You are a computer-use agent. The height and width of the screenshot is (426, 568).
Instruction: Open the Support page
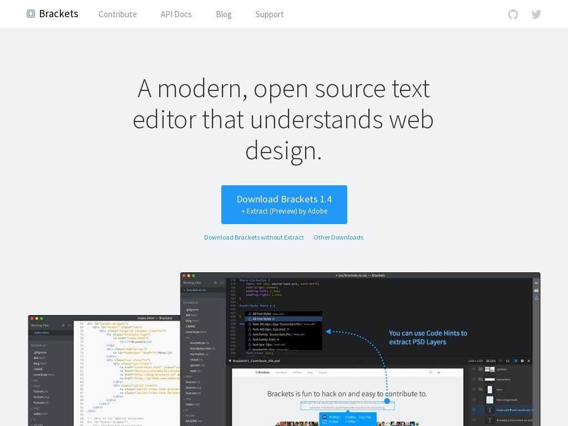coord(270,14)
